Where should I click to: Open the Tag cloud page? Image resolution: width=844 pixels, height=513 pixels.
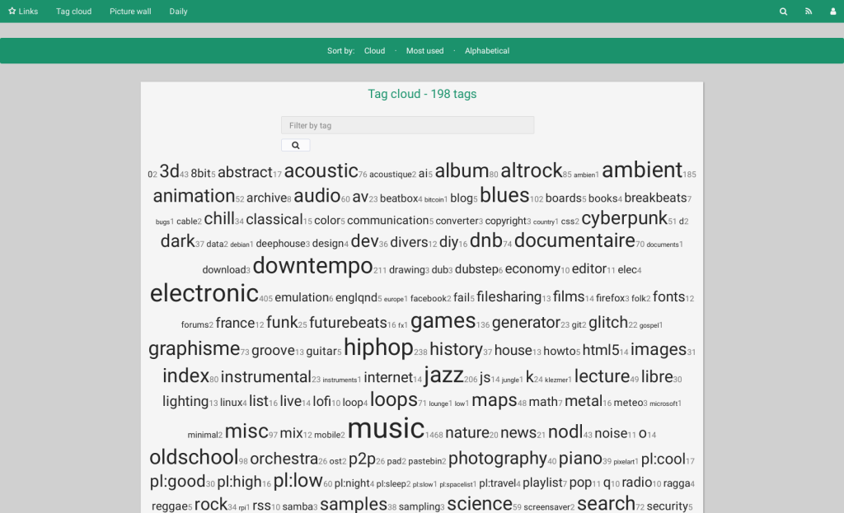click(x=73, y=12)
